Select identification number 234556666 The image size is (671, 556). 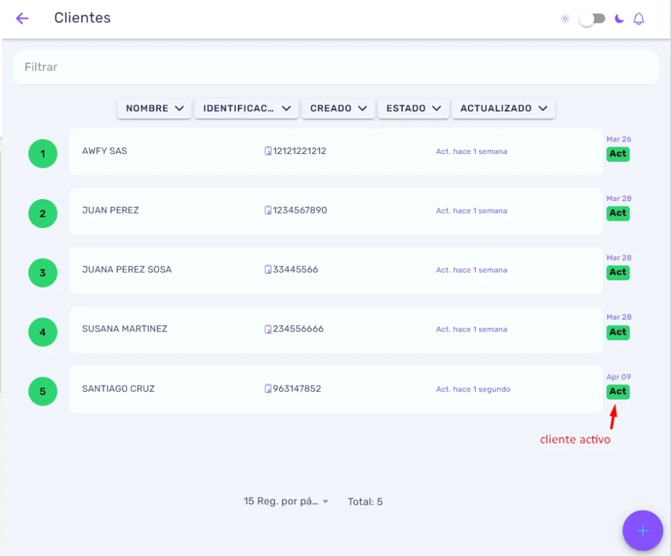coord(298,329)
